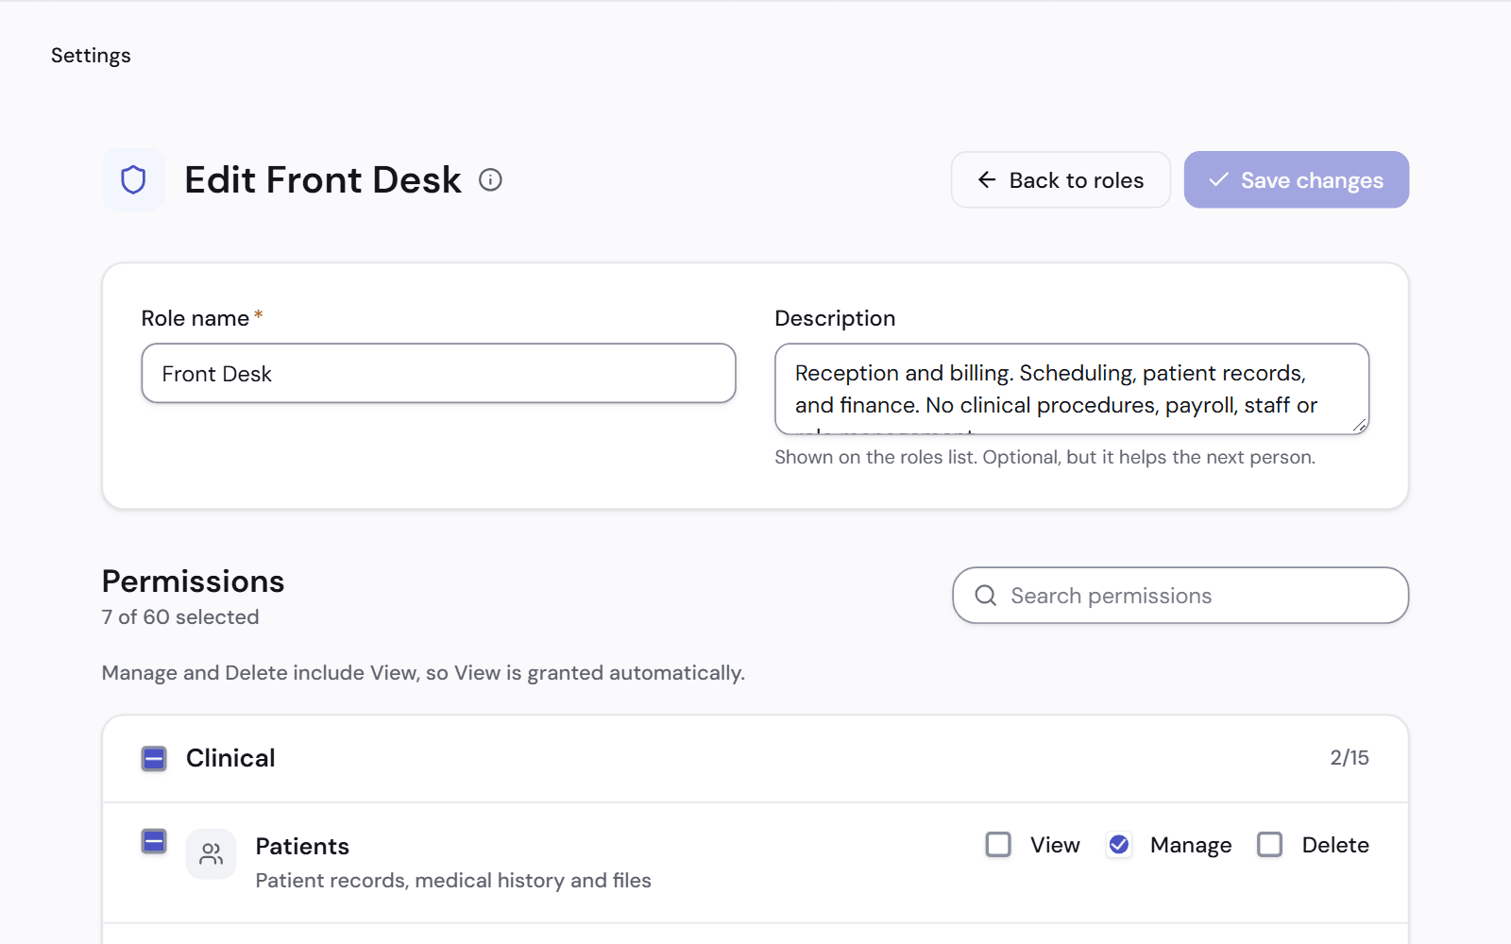Click the Clinical group heading
Image resolution: width=1511 pixels, height=944 pixels.
230,758
